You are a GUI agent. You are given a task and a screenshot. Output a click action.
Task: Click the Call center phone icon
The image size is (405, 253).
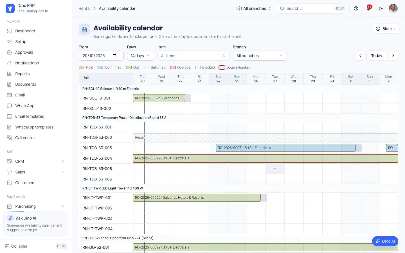9,138
